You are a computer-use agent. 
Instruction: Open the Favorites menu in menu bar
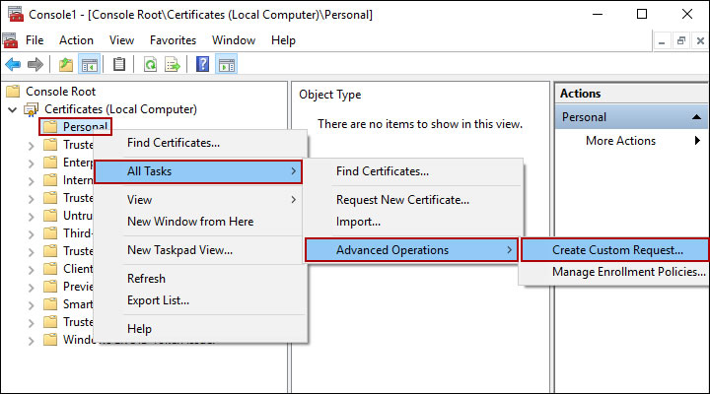click(173, 40)
